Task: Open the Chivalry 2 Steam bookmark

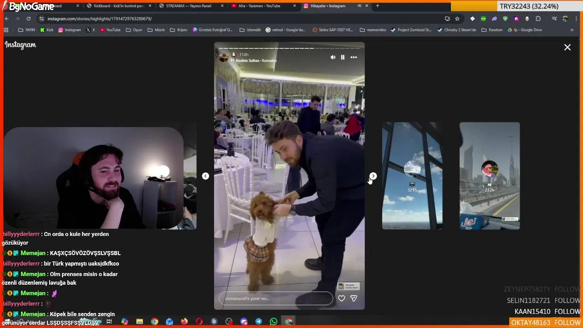Action: coord(457,30)
